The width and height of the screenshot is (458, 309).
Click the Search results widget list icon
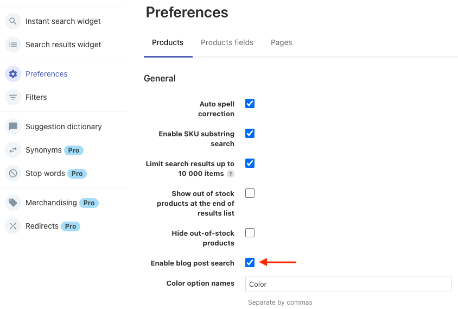coord(13,45)
